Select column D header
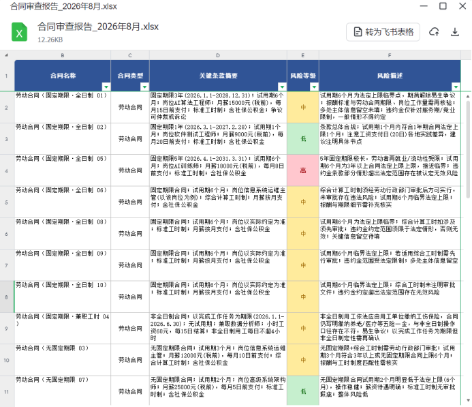This screenshot has width=472, height=407. pos(218,55)
